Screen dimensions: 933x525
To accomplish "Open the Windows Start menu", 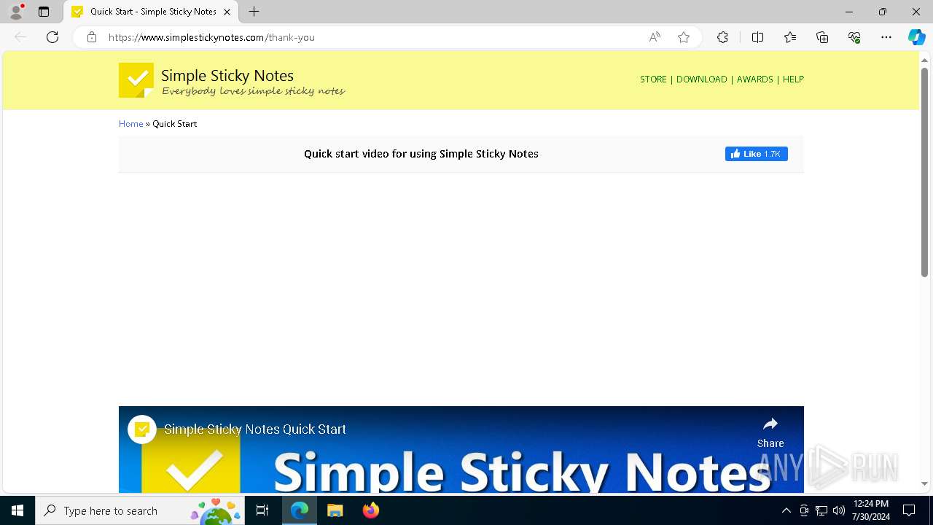I will point(17,510).
